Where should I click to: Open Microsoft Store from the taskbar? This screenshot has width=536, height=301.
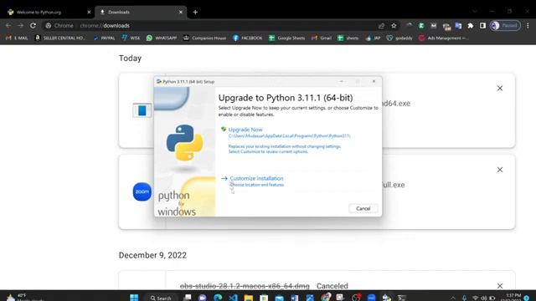[264, 298]
